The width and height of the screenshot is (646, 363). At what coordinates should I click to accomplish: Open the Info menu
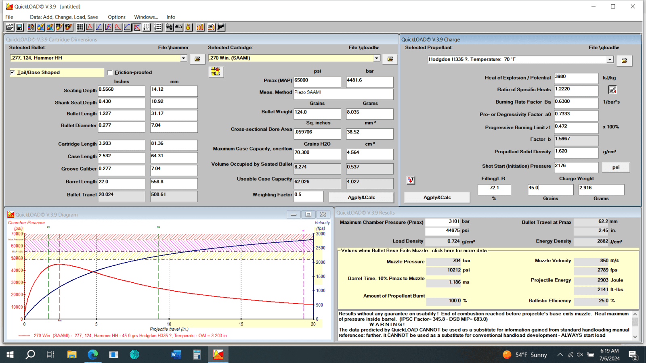pyautogui.click(x=171, y=17)
